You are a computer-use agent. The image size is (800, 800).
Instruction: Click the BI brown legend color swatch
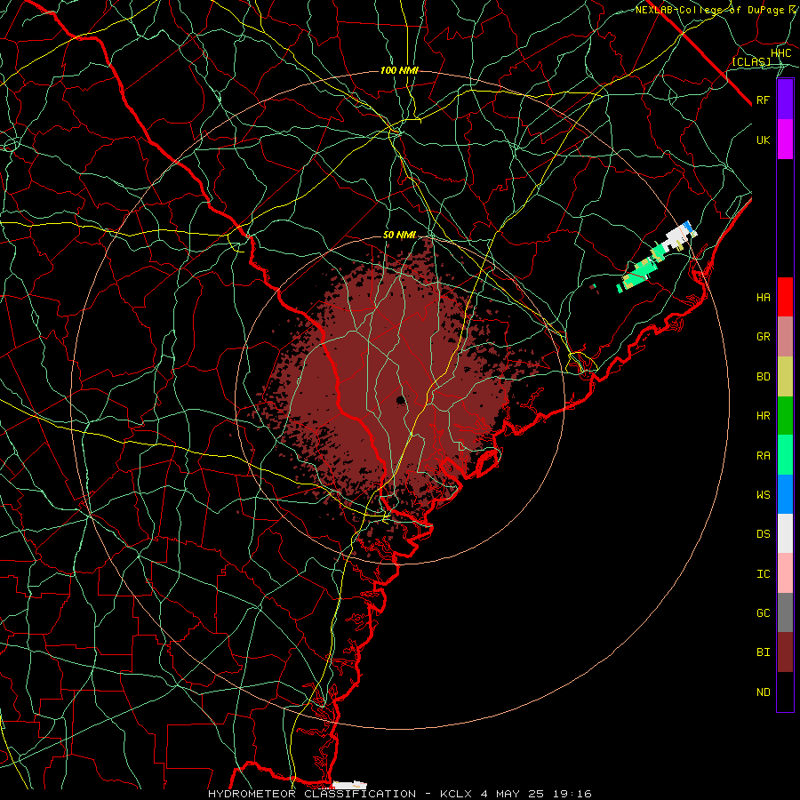pos(785,652)
